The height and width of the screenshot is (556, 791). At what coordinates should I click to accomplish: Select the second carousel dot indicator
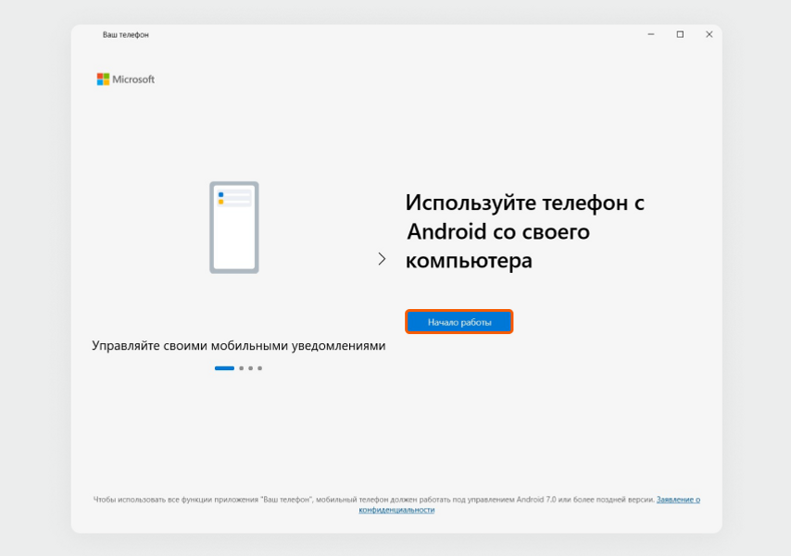pos(241,368)
